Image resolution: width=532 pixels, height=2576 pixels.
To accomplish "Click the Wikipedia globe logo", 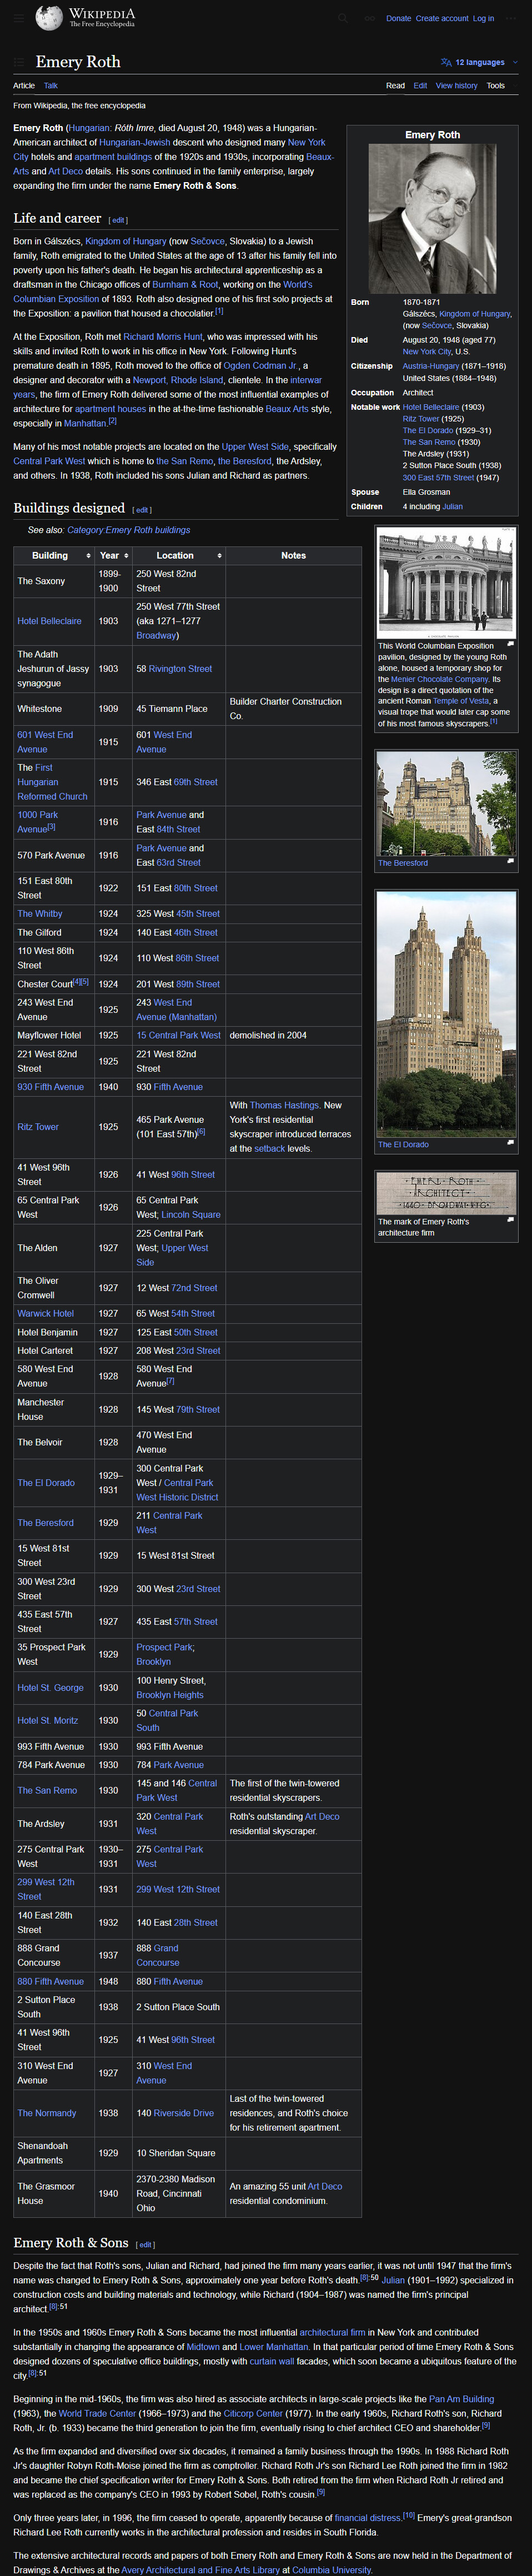I will click(48, 18).
